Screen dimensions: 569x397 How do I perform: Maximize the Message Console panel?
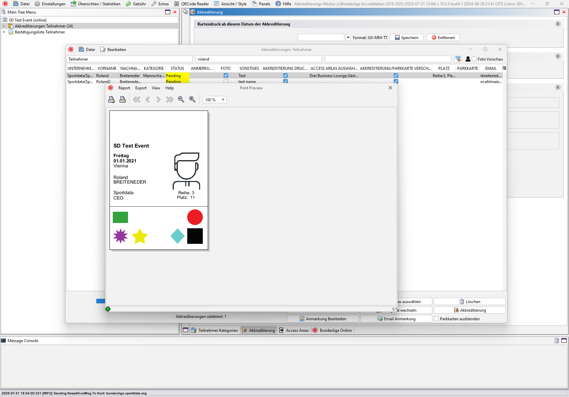(564, 340)
